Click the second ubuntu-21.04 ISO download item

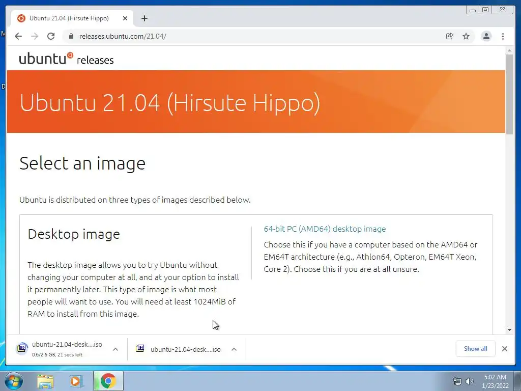click(187, 349)
